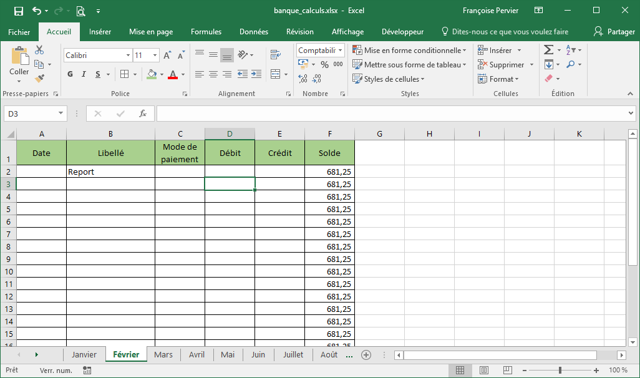This screenshot has height=378, width=640.
Task: Switch to the Mars sheet tab
Action: point(163,354)
